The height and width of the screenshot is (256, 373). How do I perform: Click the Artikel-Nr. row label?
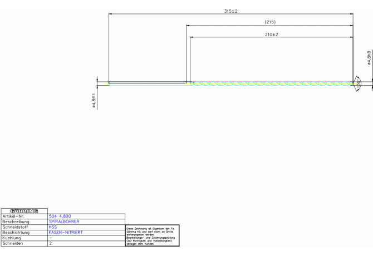pyautogui.click(x=14, y=216)
